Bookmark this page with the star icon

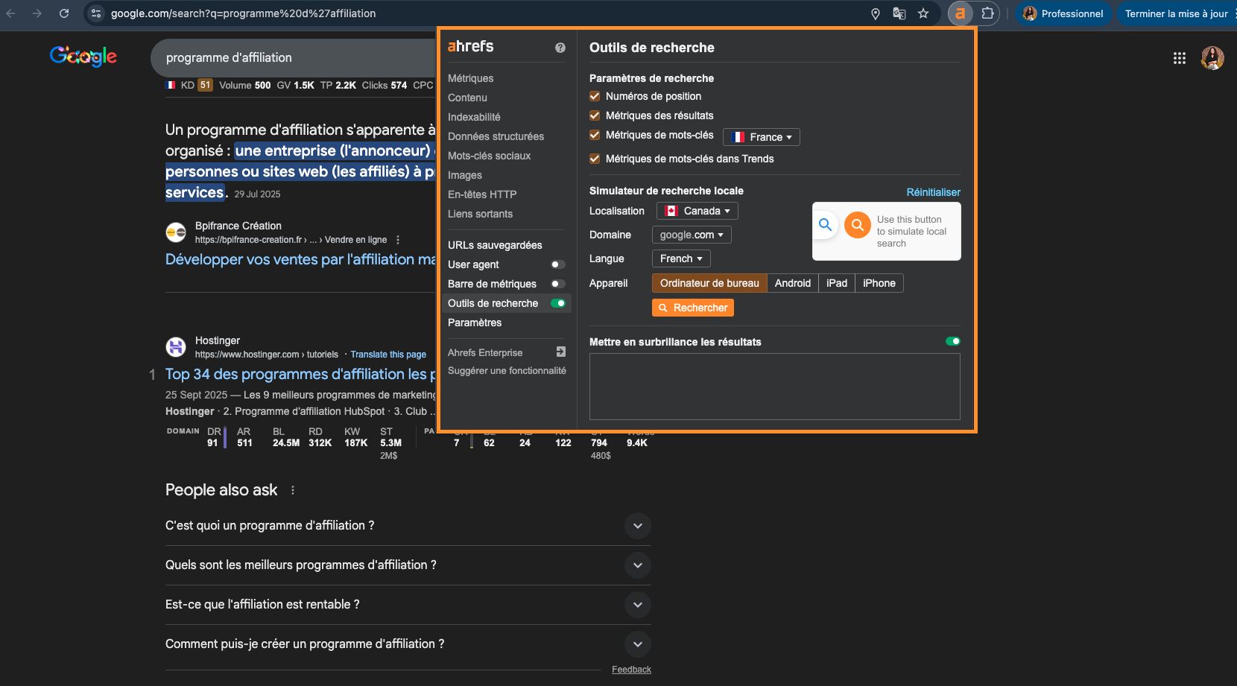(x=923, y=13)
